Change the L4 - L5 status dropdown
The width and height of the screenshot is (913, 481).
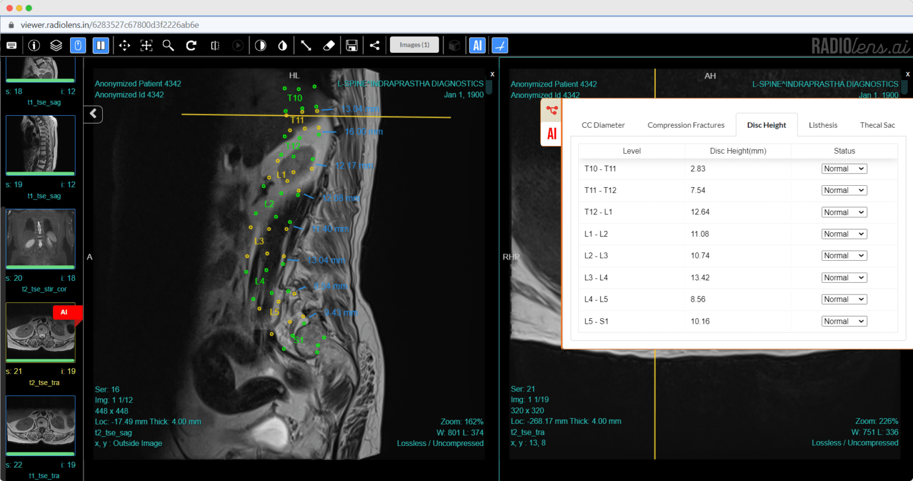843,299
